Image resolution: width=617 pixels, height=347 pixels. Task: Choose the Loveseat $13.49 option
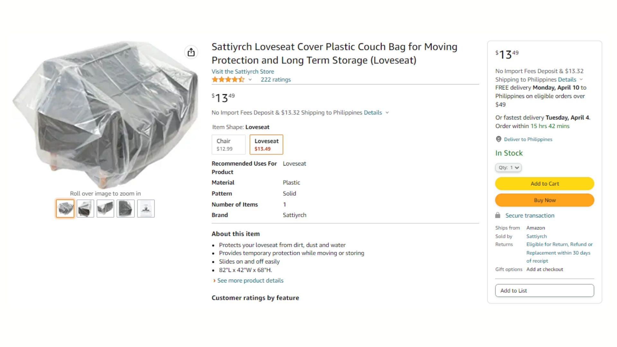(266, 145)
